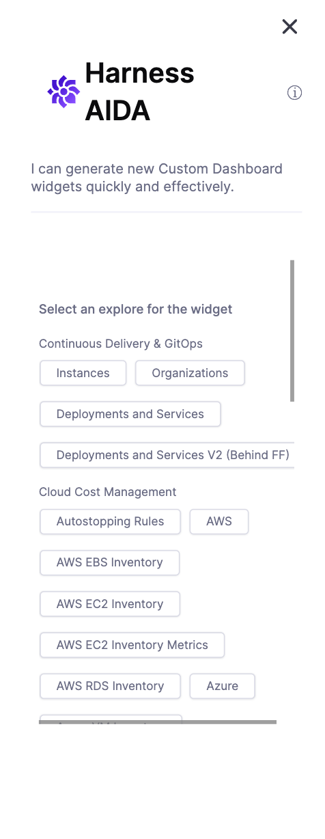Viewport: 325px width, 839px height.
Task: Click the Continuous Delivery & GitOps section label
Action: pos(121,344)
